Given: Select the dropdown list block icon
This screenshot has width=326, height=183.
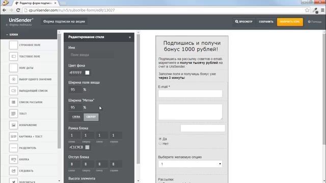Looking at the screenshot, I should click(x=13, y=90).
